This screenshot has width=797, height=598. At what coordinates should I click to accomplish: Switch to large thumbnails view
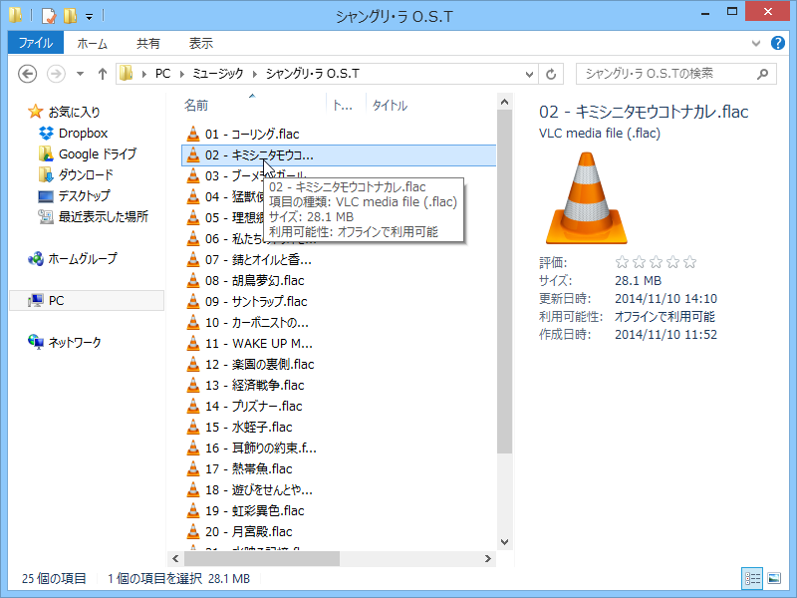[774, 579]
